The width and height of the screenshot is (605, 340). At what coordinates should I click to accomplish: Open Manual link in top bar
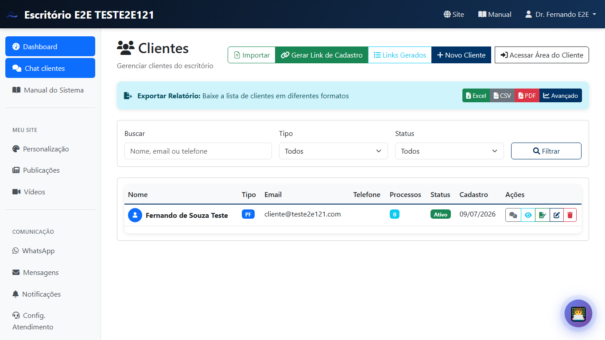point(495,14)
